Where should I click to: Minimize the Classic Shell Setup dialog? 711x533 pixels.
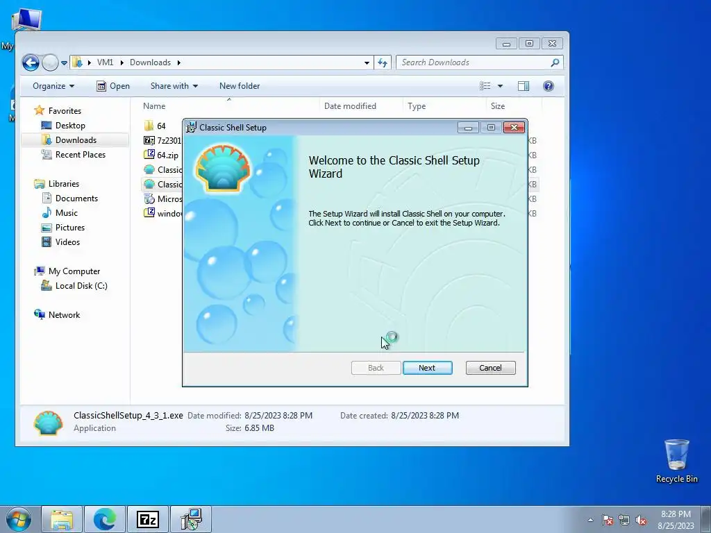(x=468, y=128)
